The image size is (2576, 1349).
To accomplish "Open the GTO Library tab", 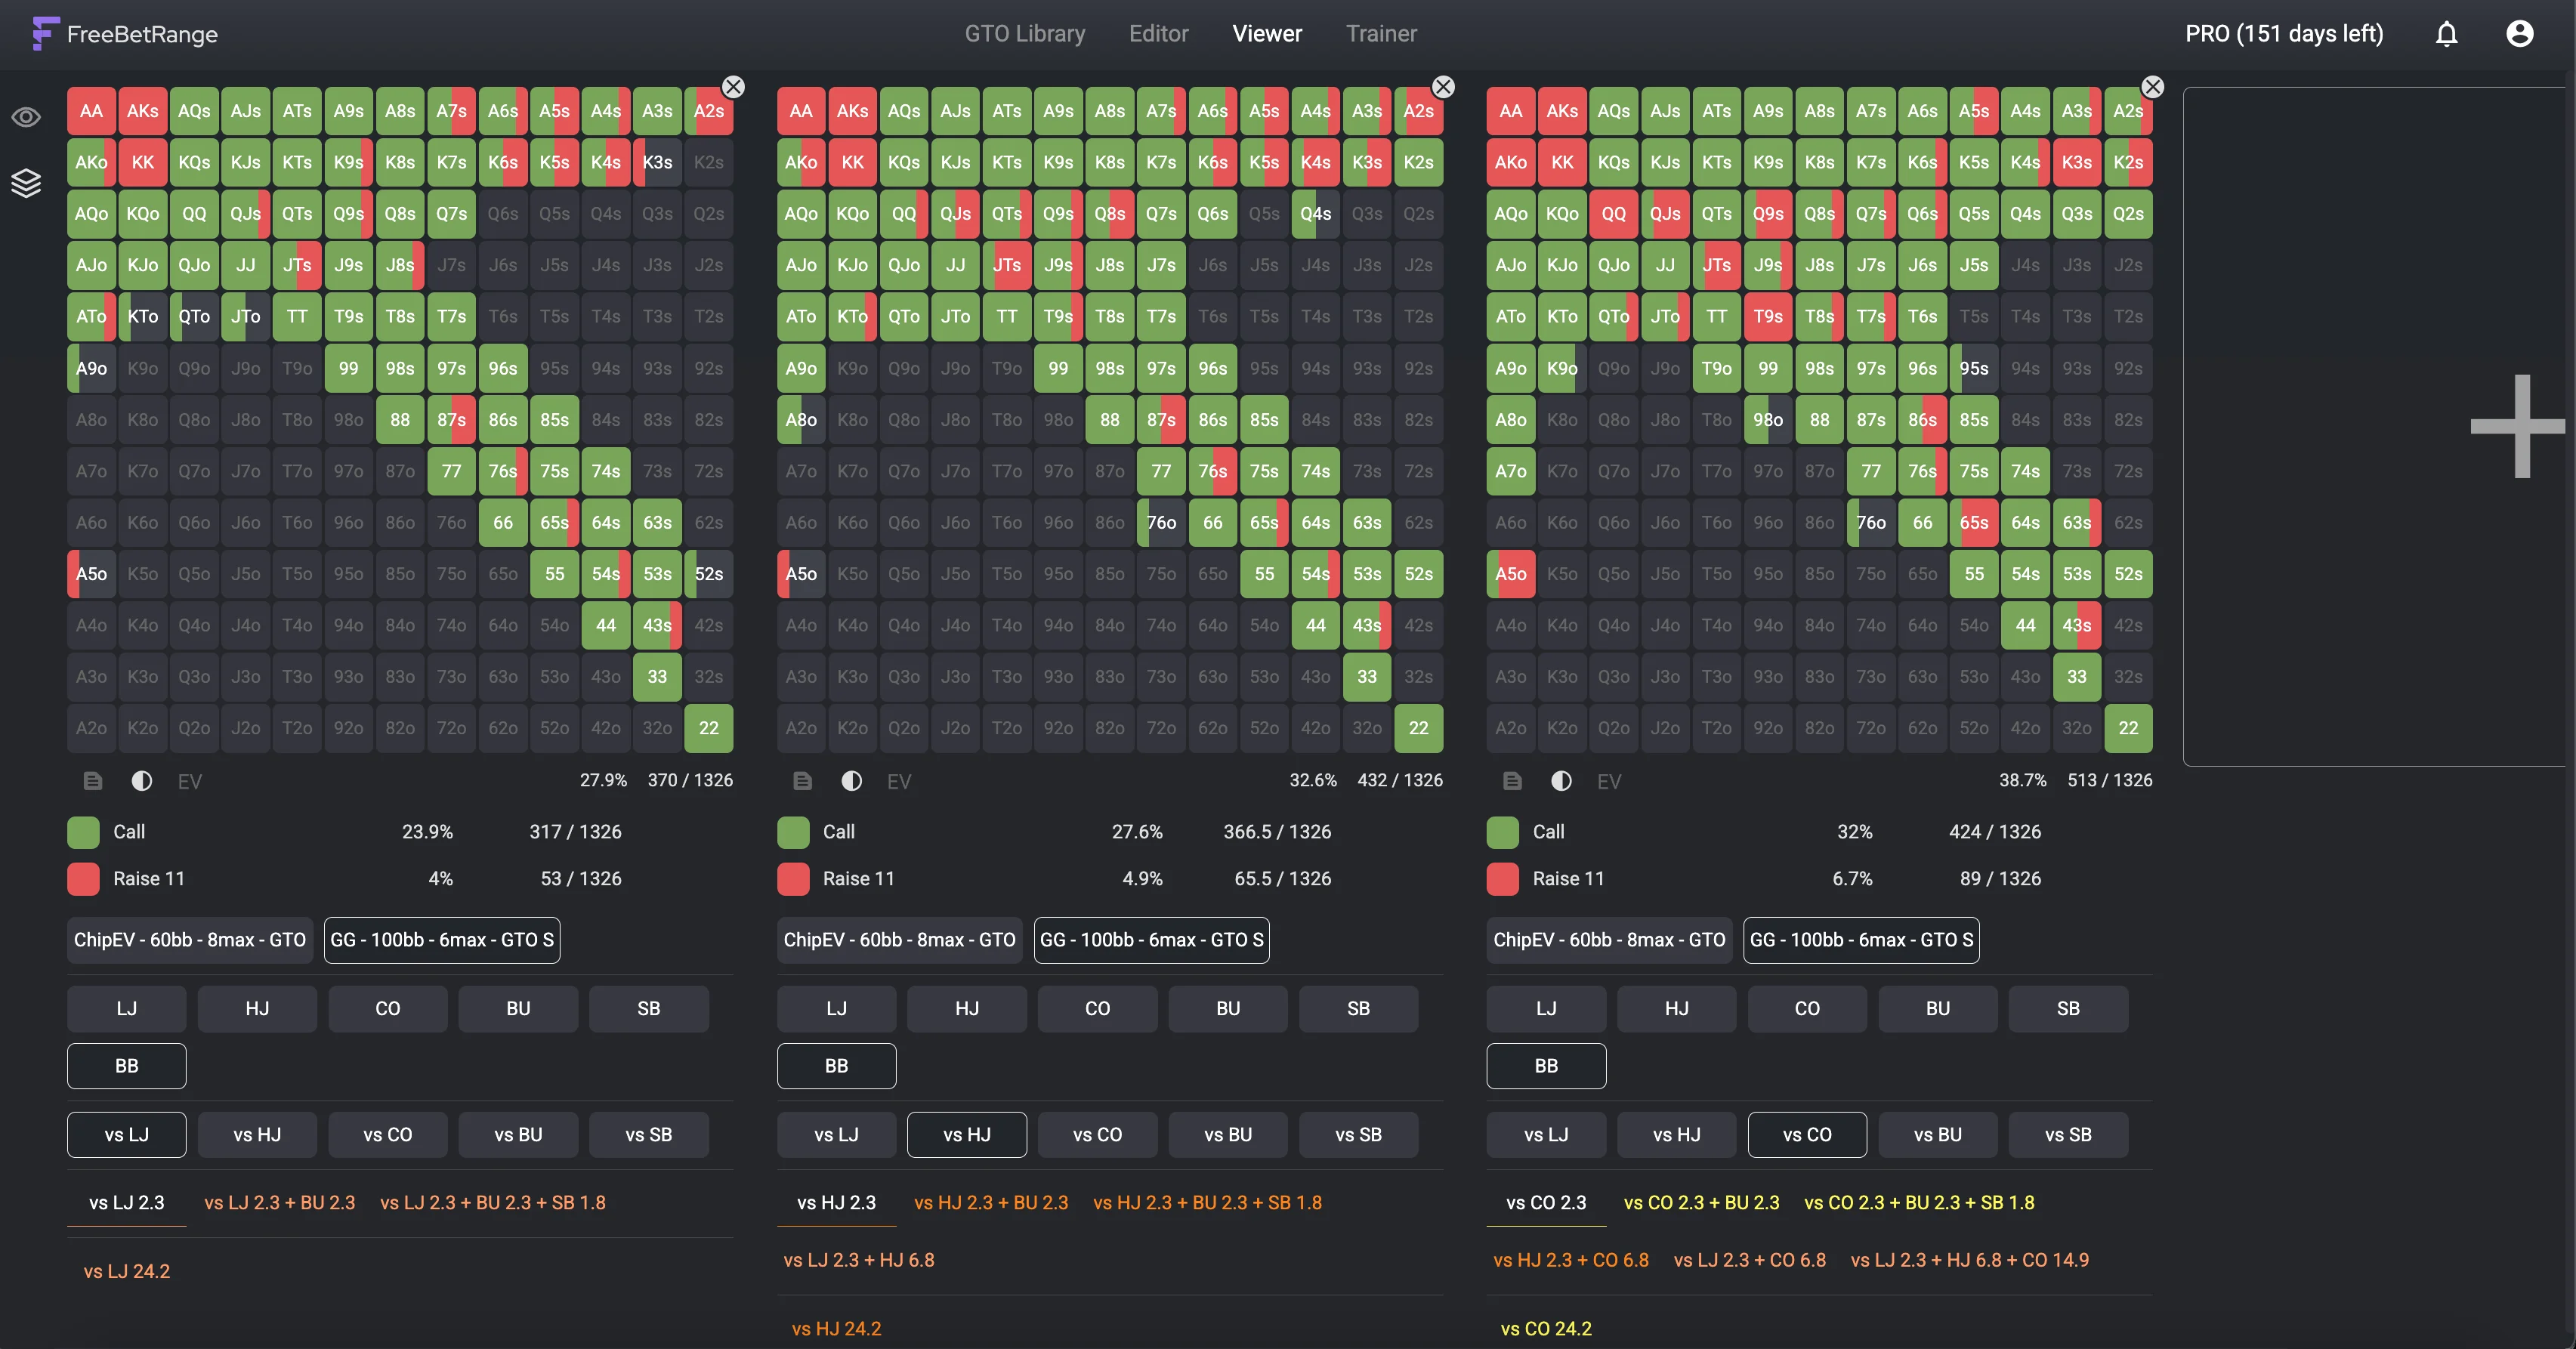I will click(x=1024, y=34).
